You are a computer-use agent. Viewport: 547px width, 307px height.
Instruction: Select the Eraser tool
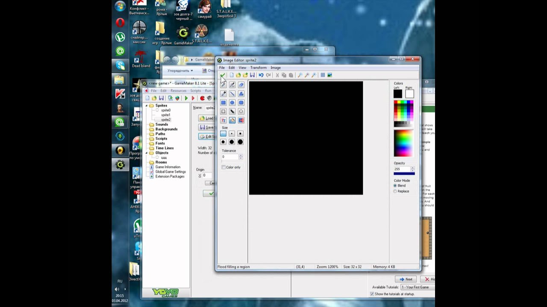(x=241, y=85)
